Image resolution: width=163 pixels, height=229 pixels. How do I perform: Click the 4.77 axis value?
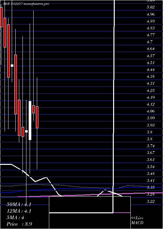click(151, 35)
